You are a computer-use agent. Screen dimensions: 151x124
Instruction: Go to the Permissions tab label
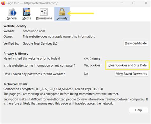[x=44, y=18]
